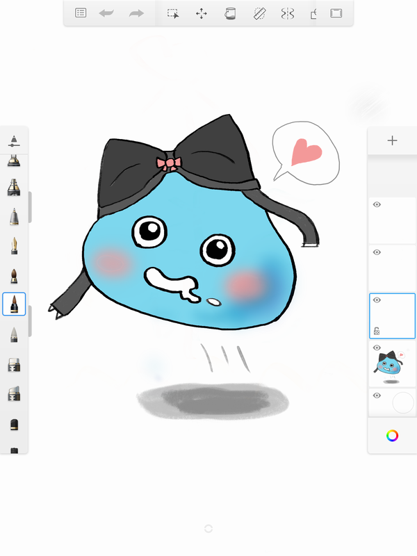Toggle visibility of the background layer
Screen dimensions: 417x556
tap(377, 395)
